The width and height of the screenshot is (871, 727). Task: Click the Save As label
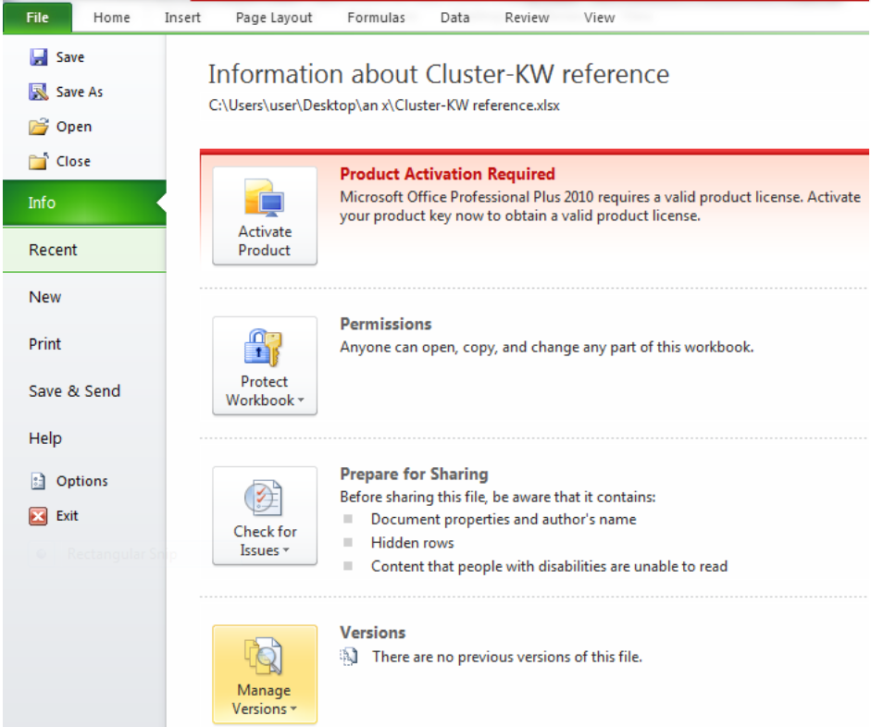(80, 92)
